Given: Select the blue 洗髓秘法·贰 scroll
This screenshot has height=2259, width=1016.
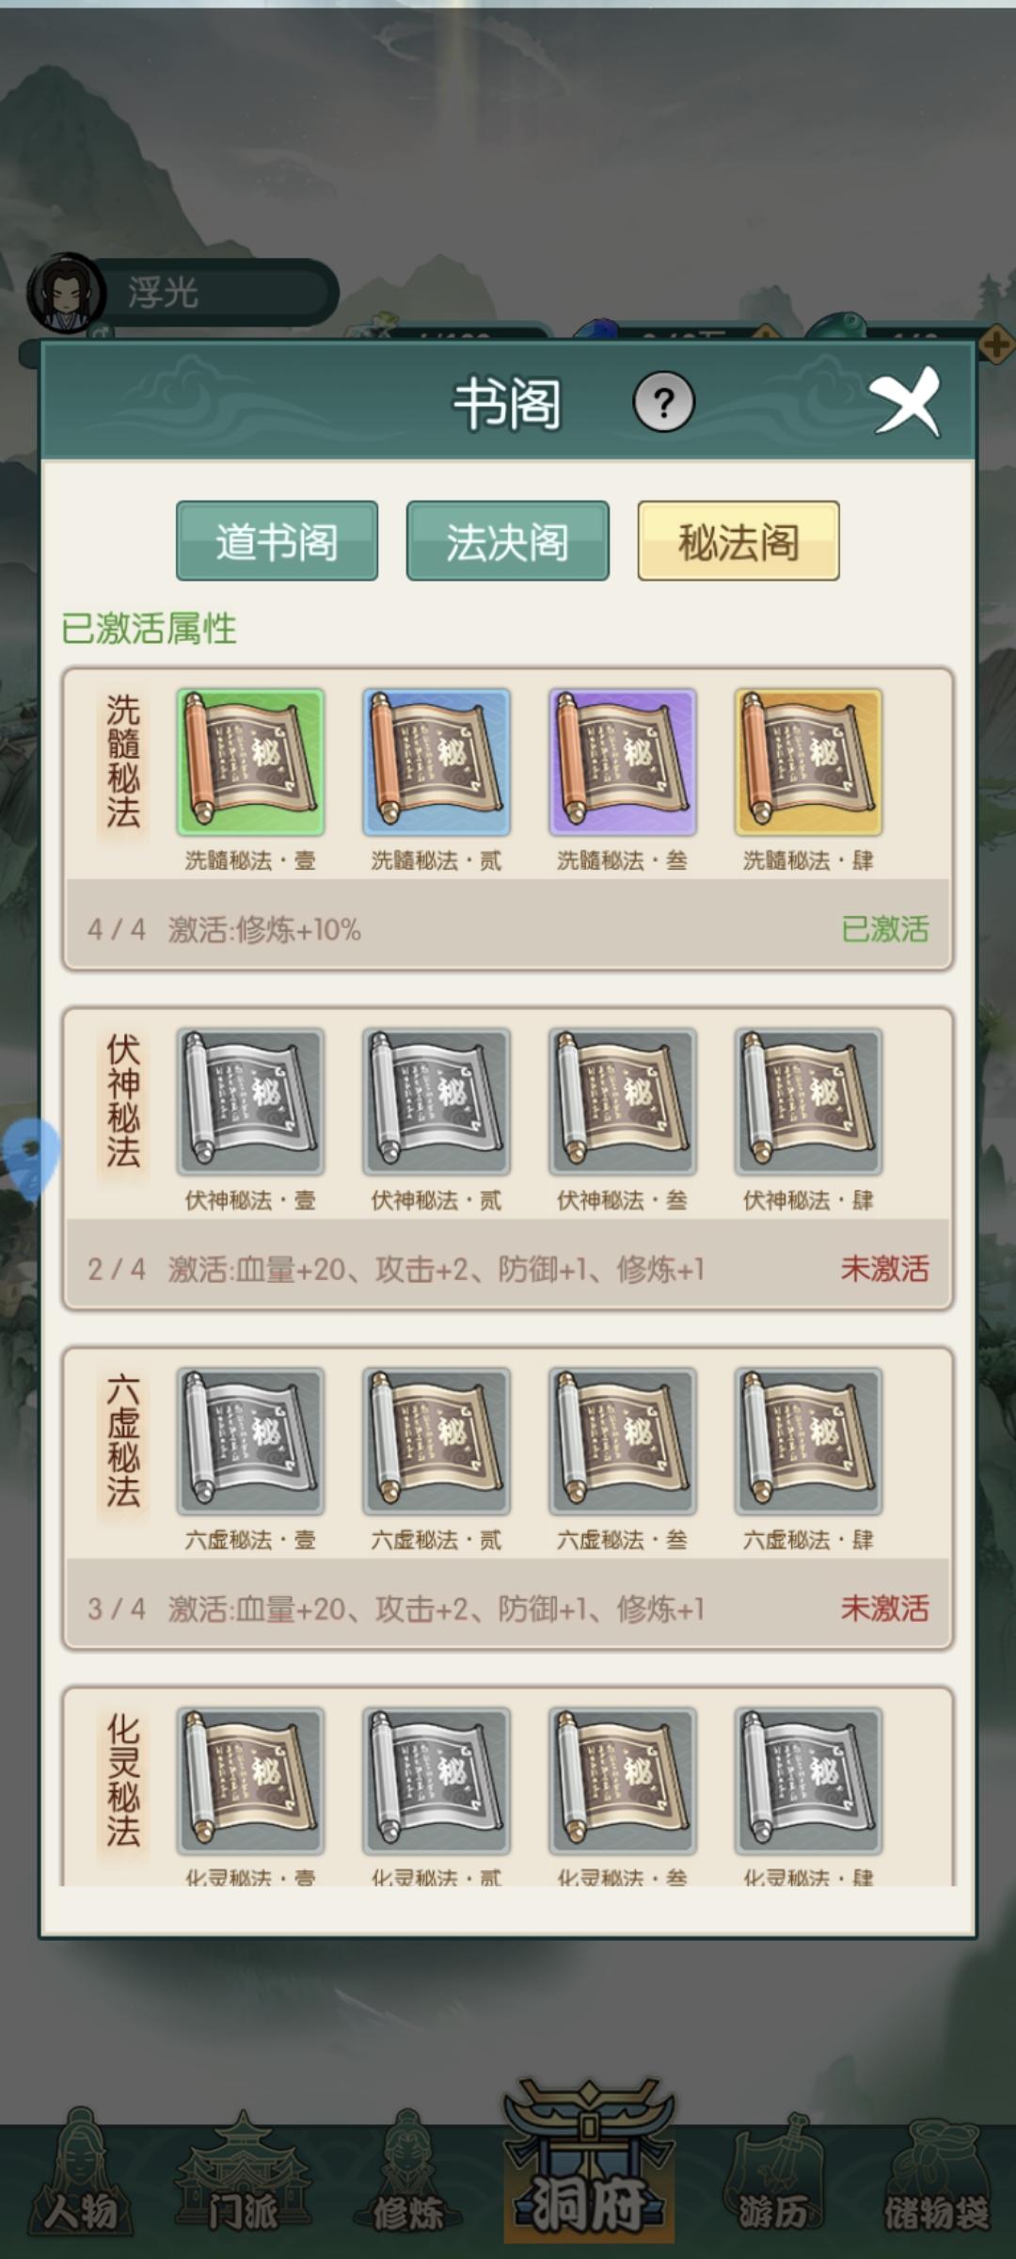Looking at the screenshot, I should pos(437,761).
